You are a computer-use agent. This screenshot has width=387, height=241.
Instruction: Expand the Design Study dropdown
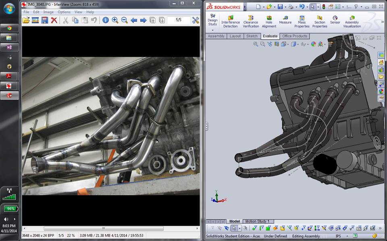[x=212, y=30]
